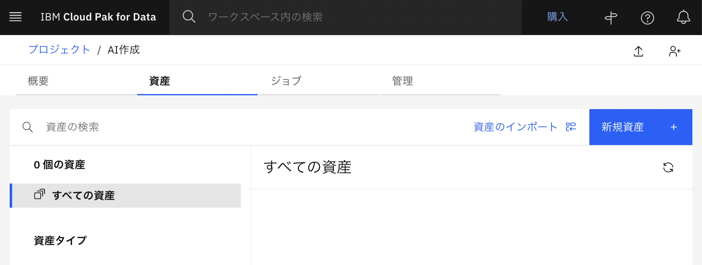Click the 購入 link in the header
702x265 pixels.
point(557,17)
